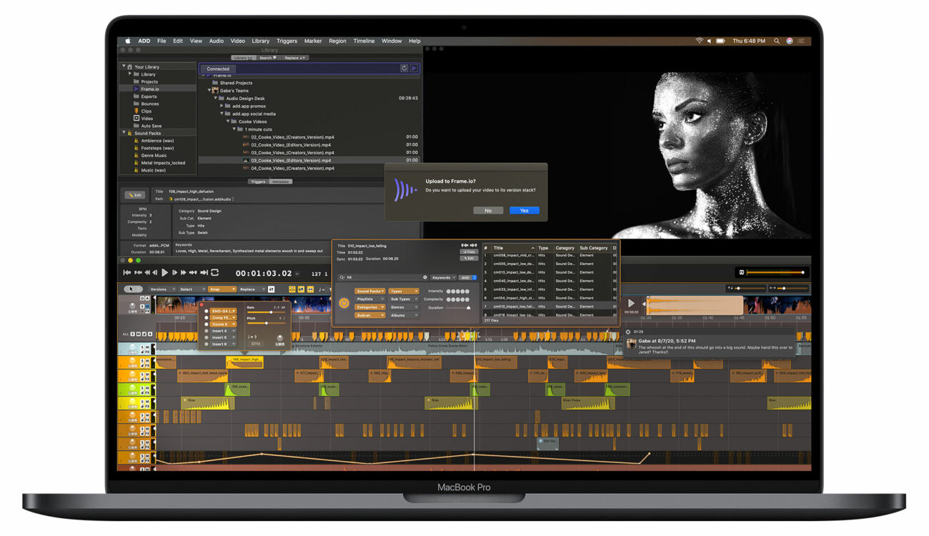Open macOS Spotlight search icon
The width and height of the screenshot is (929, 536).
[x=777, y=41]
